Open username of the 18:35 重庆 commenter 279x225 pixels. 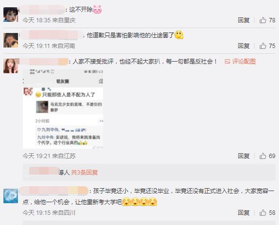(42, 10)
